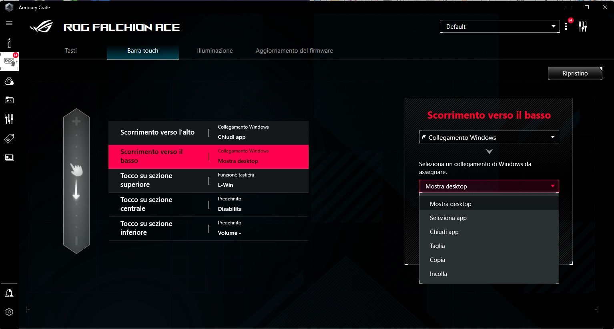Open the hamburger navigation menu
This screenshot has width=614, height=329.
[x=9, y=23]
